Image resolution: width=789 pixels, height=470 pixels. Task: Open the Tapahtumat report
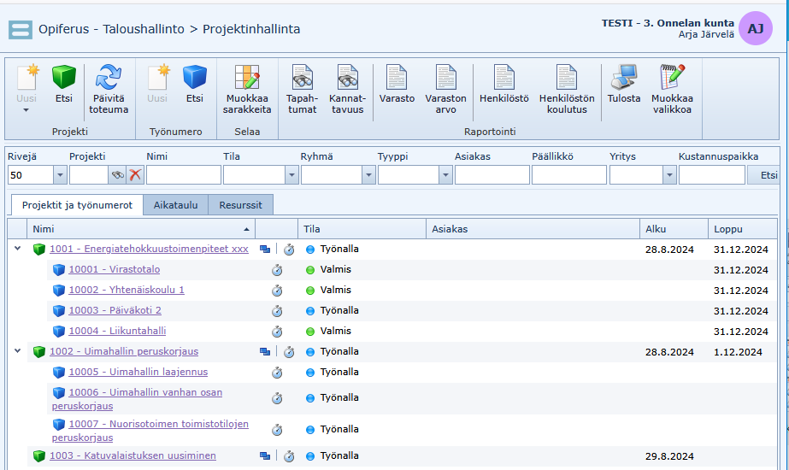[x=302, y=79]
